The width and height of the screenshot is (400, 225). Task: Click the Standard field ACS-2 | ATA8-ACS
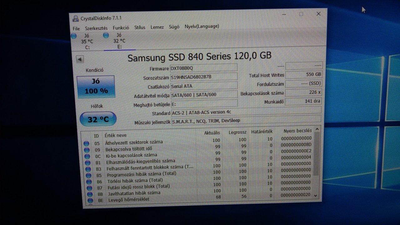click(246, 112)
